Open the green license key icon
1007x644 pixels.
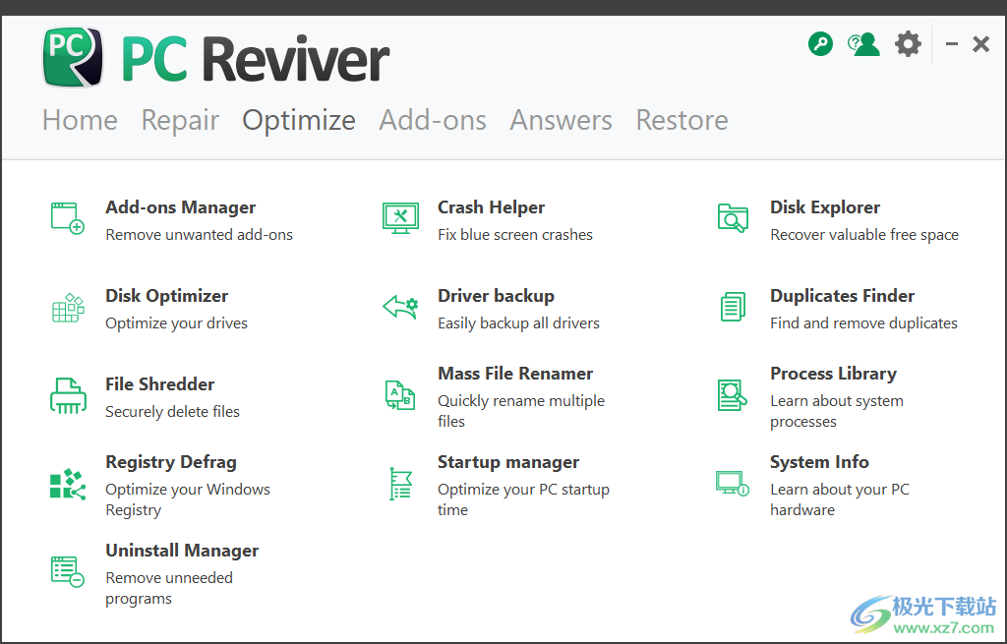pyautogui.click(x=821, y=44)
